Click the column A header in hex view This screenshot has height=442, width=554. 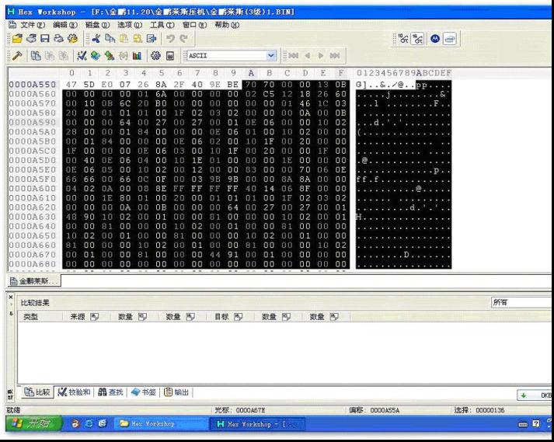click(251, 73)
